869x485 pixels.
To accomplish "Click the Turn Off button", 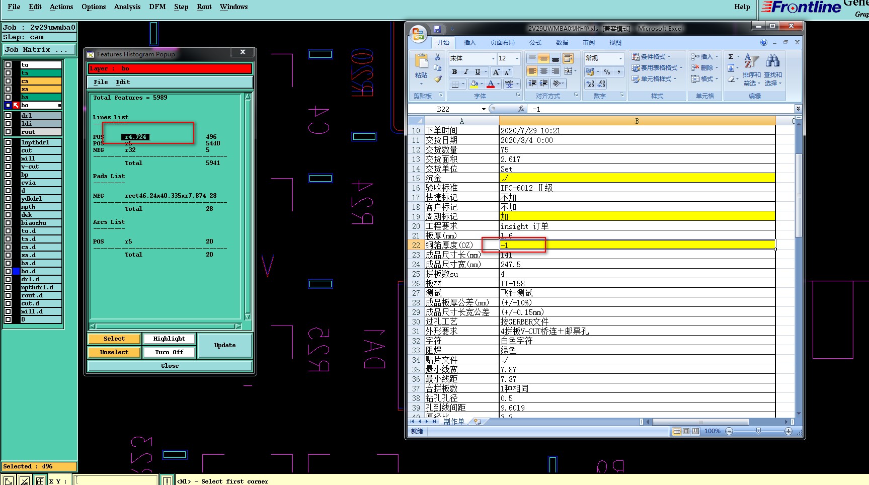I will point(169,352).
